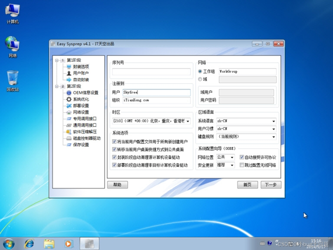
Task: Collapse the 第1阶段 tree branch
Action: click(x=56, y=60)
